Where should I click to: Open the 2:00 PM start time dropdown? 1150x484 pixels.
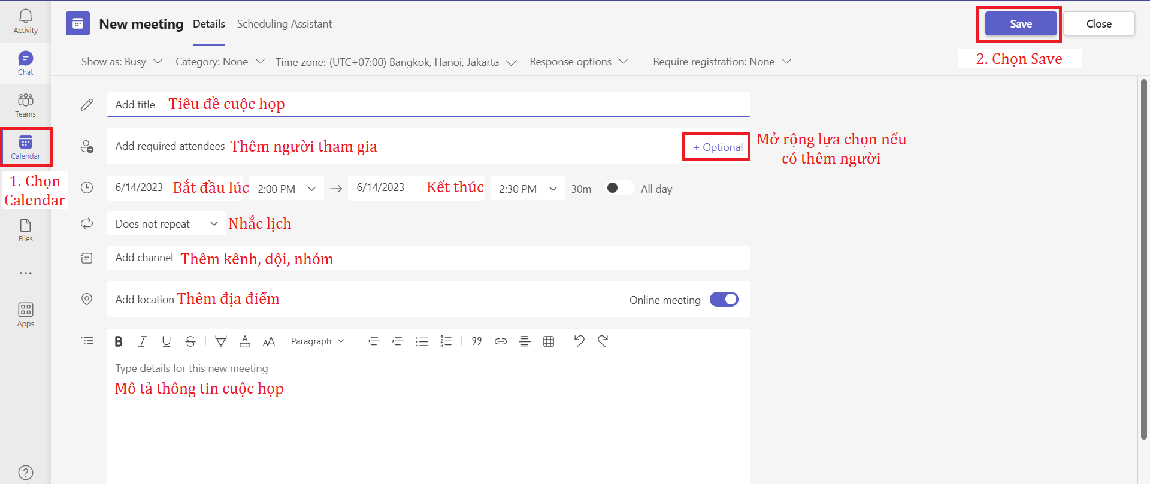click(286, 189)
